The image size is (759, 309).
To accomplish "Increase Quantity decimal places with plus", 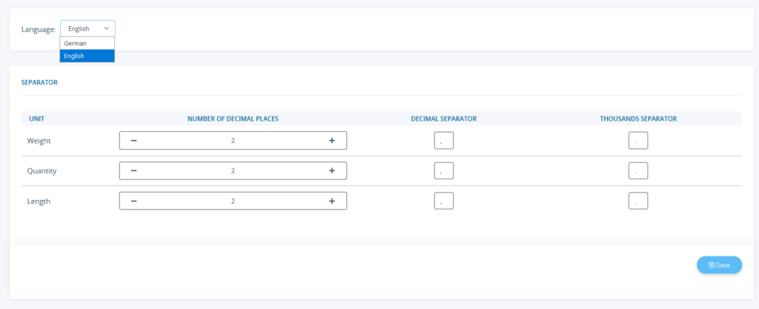I will click(332, 170).
